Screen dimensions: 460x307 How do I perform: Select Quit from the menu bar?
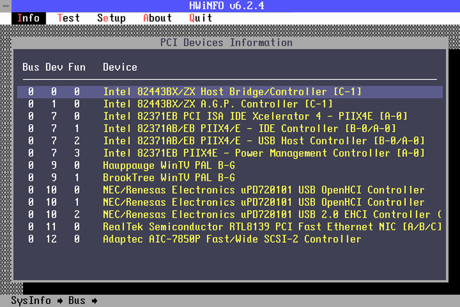(x=200, y=18)
